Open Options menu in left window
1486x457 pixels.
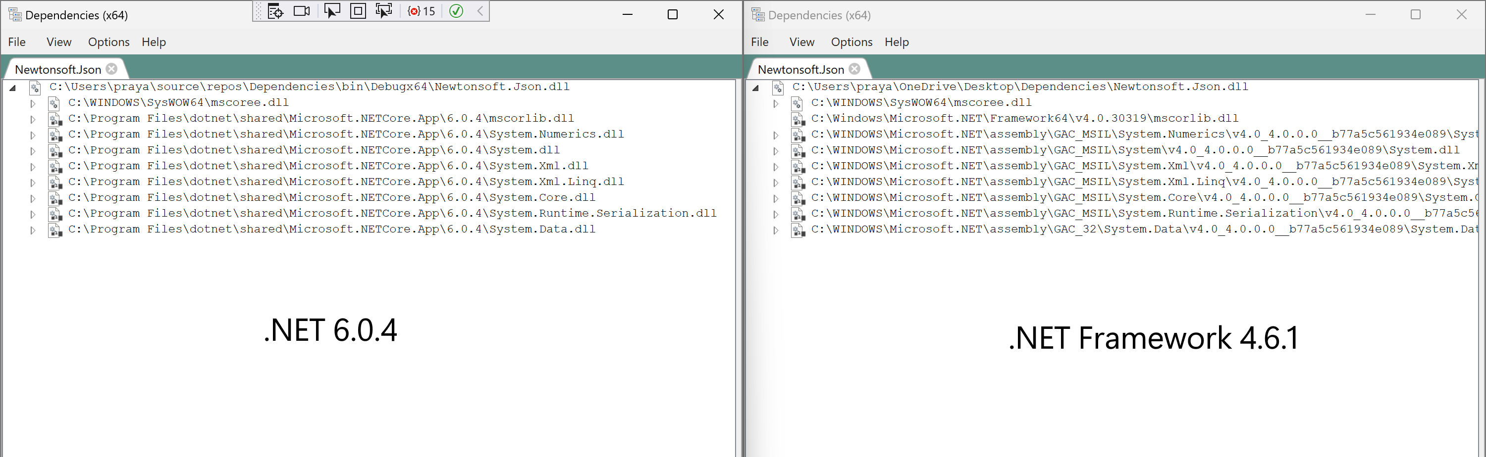point(108,42)
